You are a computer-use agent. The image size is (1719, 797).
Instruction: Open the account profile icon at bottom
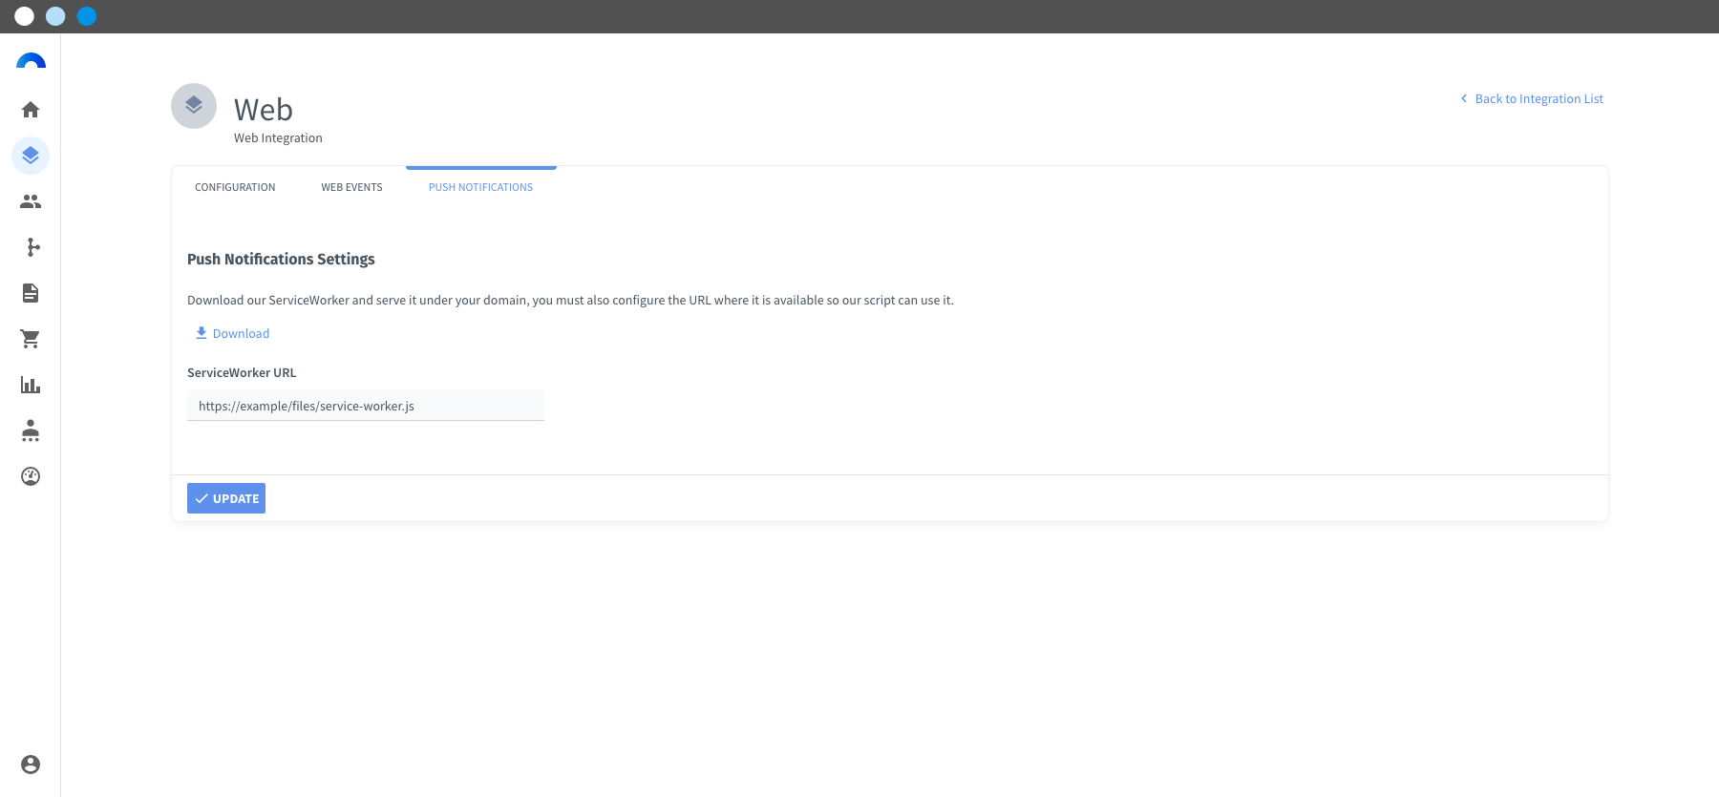31,765
